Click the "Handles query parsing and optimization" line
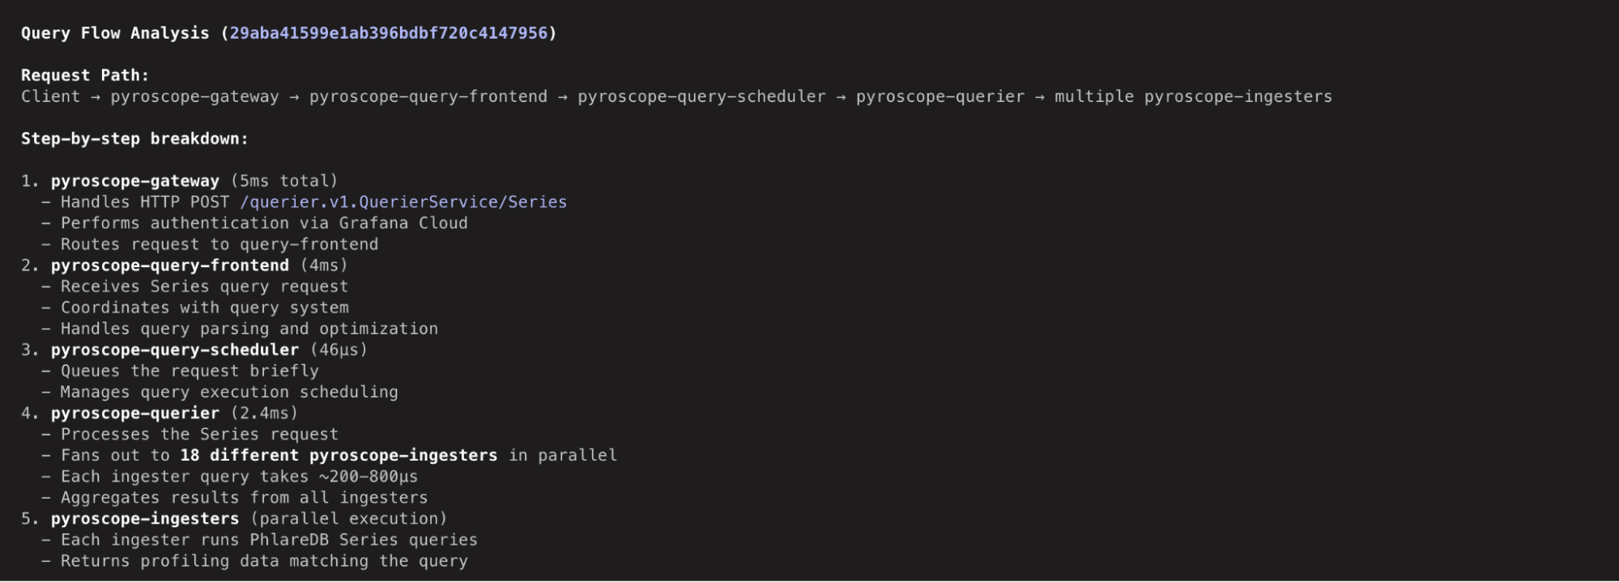The image size is (1619, 582). pos(249,329)
